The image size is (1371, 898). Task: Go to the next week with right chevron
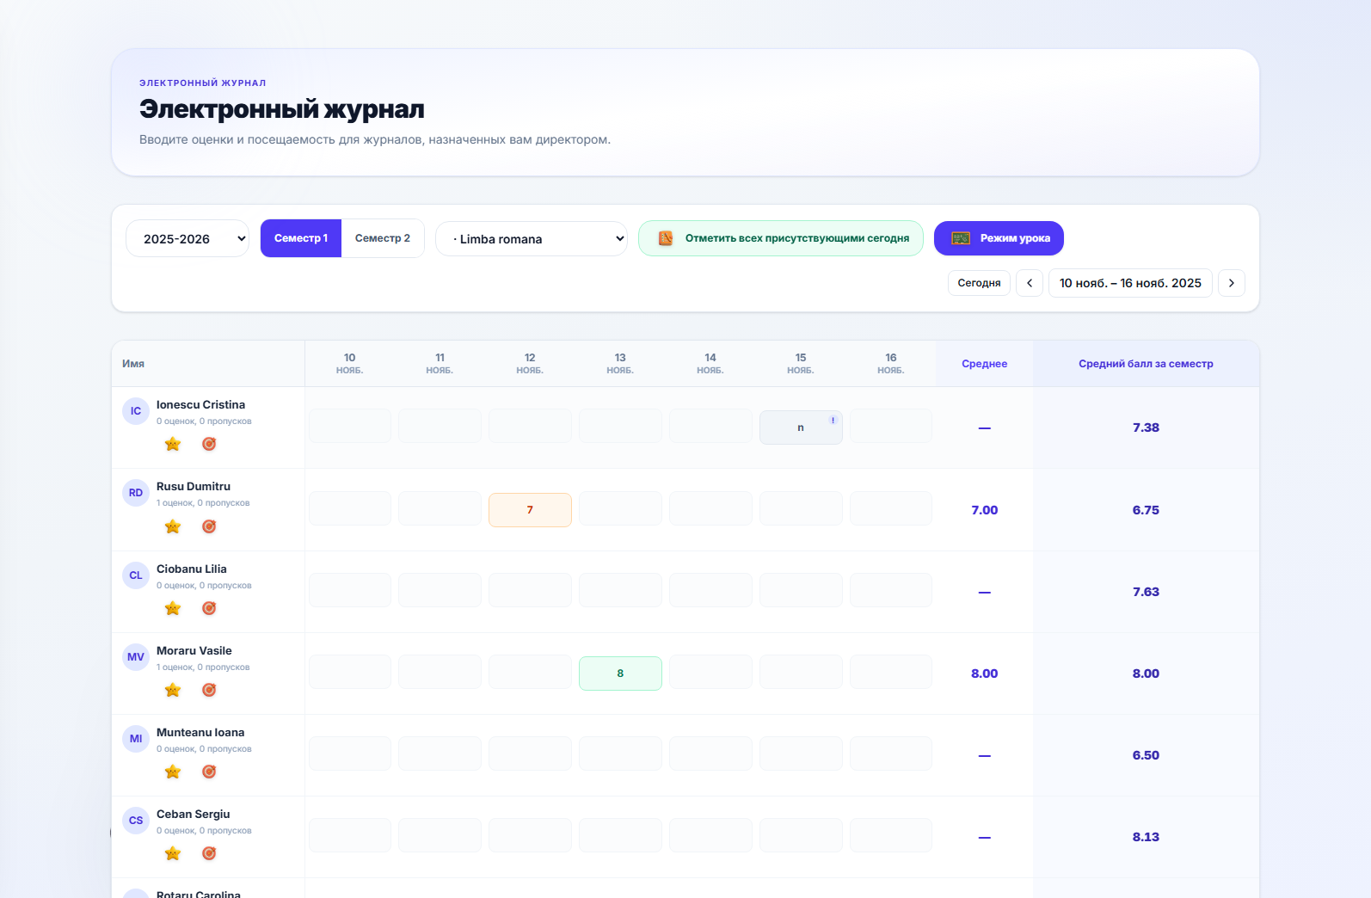[1232, 283]
